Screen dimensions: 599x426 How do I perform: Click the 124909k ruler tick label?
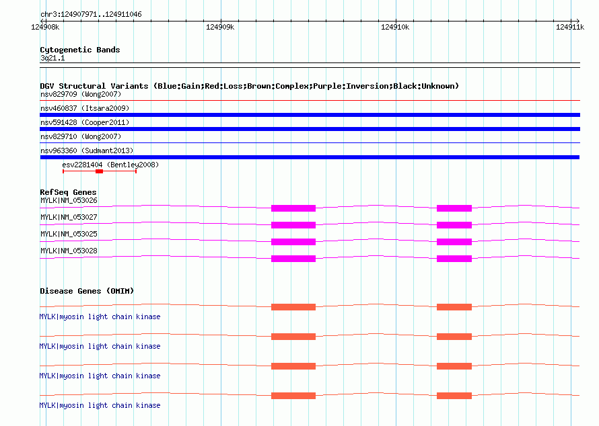pos(220,27)
